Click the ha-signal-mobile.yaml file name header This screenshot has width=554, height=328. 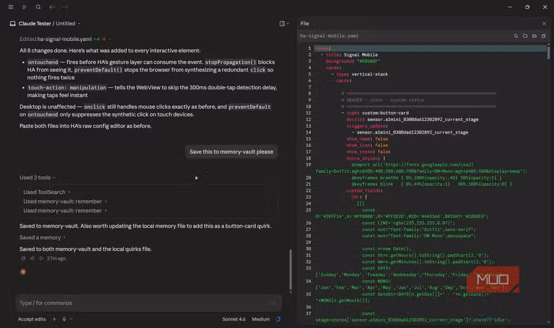point(329,35)
